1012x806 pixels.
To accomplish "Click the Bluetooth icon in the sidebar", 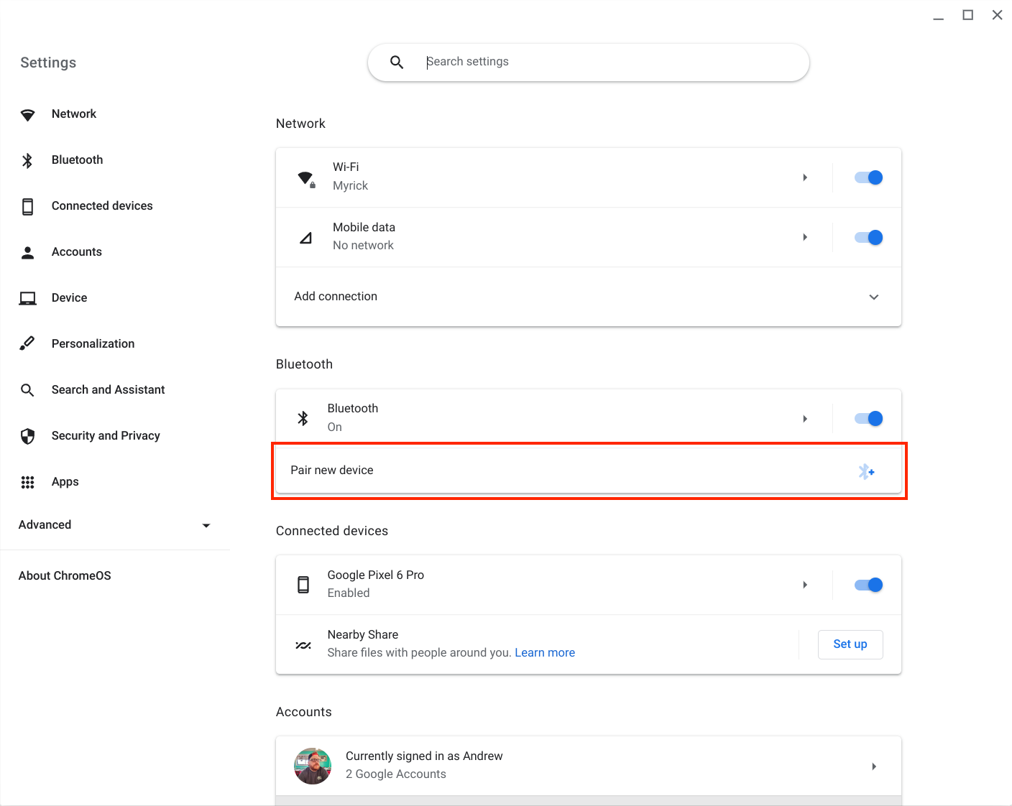I will 27,159.
